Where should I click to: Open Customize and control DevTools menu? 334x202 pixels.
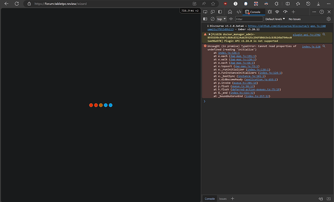(x=314, y=12)
